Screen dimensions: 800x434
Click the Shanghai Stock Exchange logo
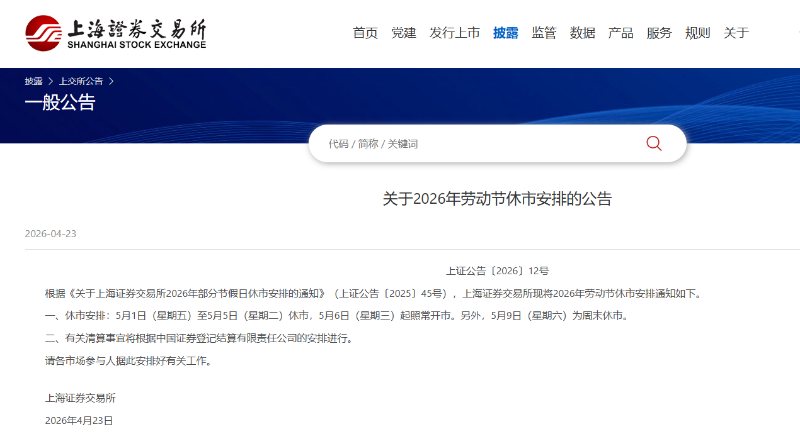[116, 33]
